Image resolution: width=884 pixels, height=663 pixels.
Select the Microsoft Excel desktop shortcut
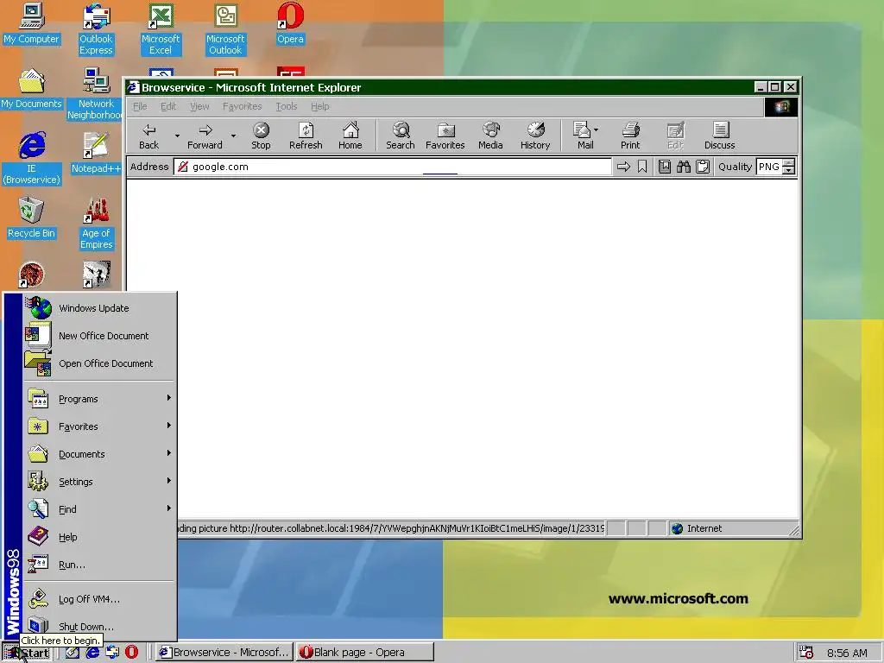tap(161, 28)
